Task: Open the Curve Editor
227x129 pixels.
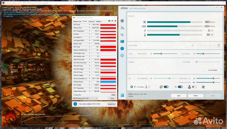Action: point(213,70)
